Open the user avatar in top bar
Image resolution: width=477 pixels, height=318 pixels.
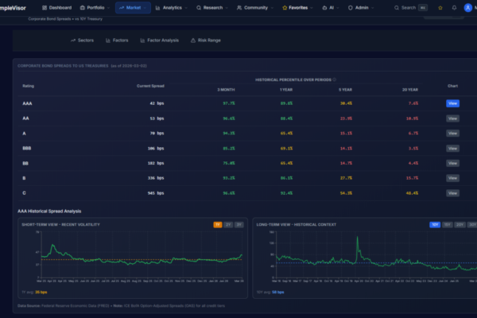(467, 8)
